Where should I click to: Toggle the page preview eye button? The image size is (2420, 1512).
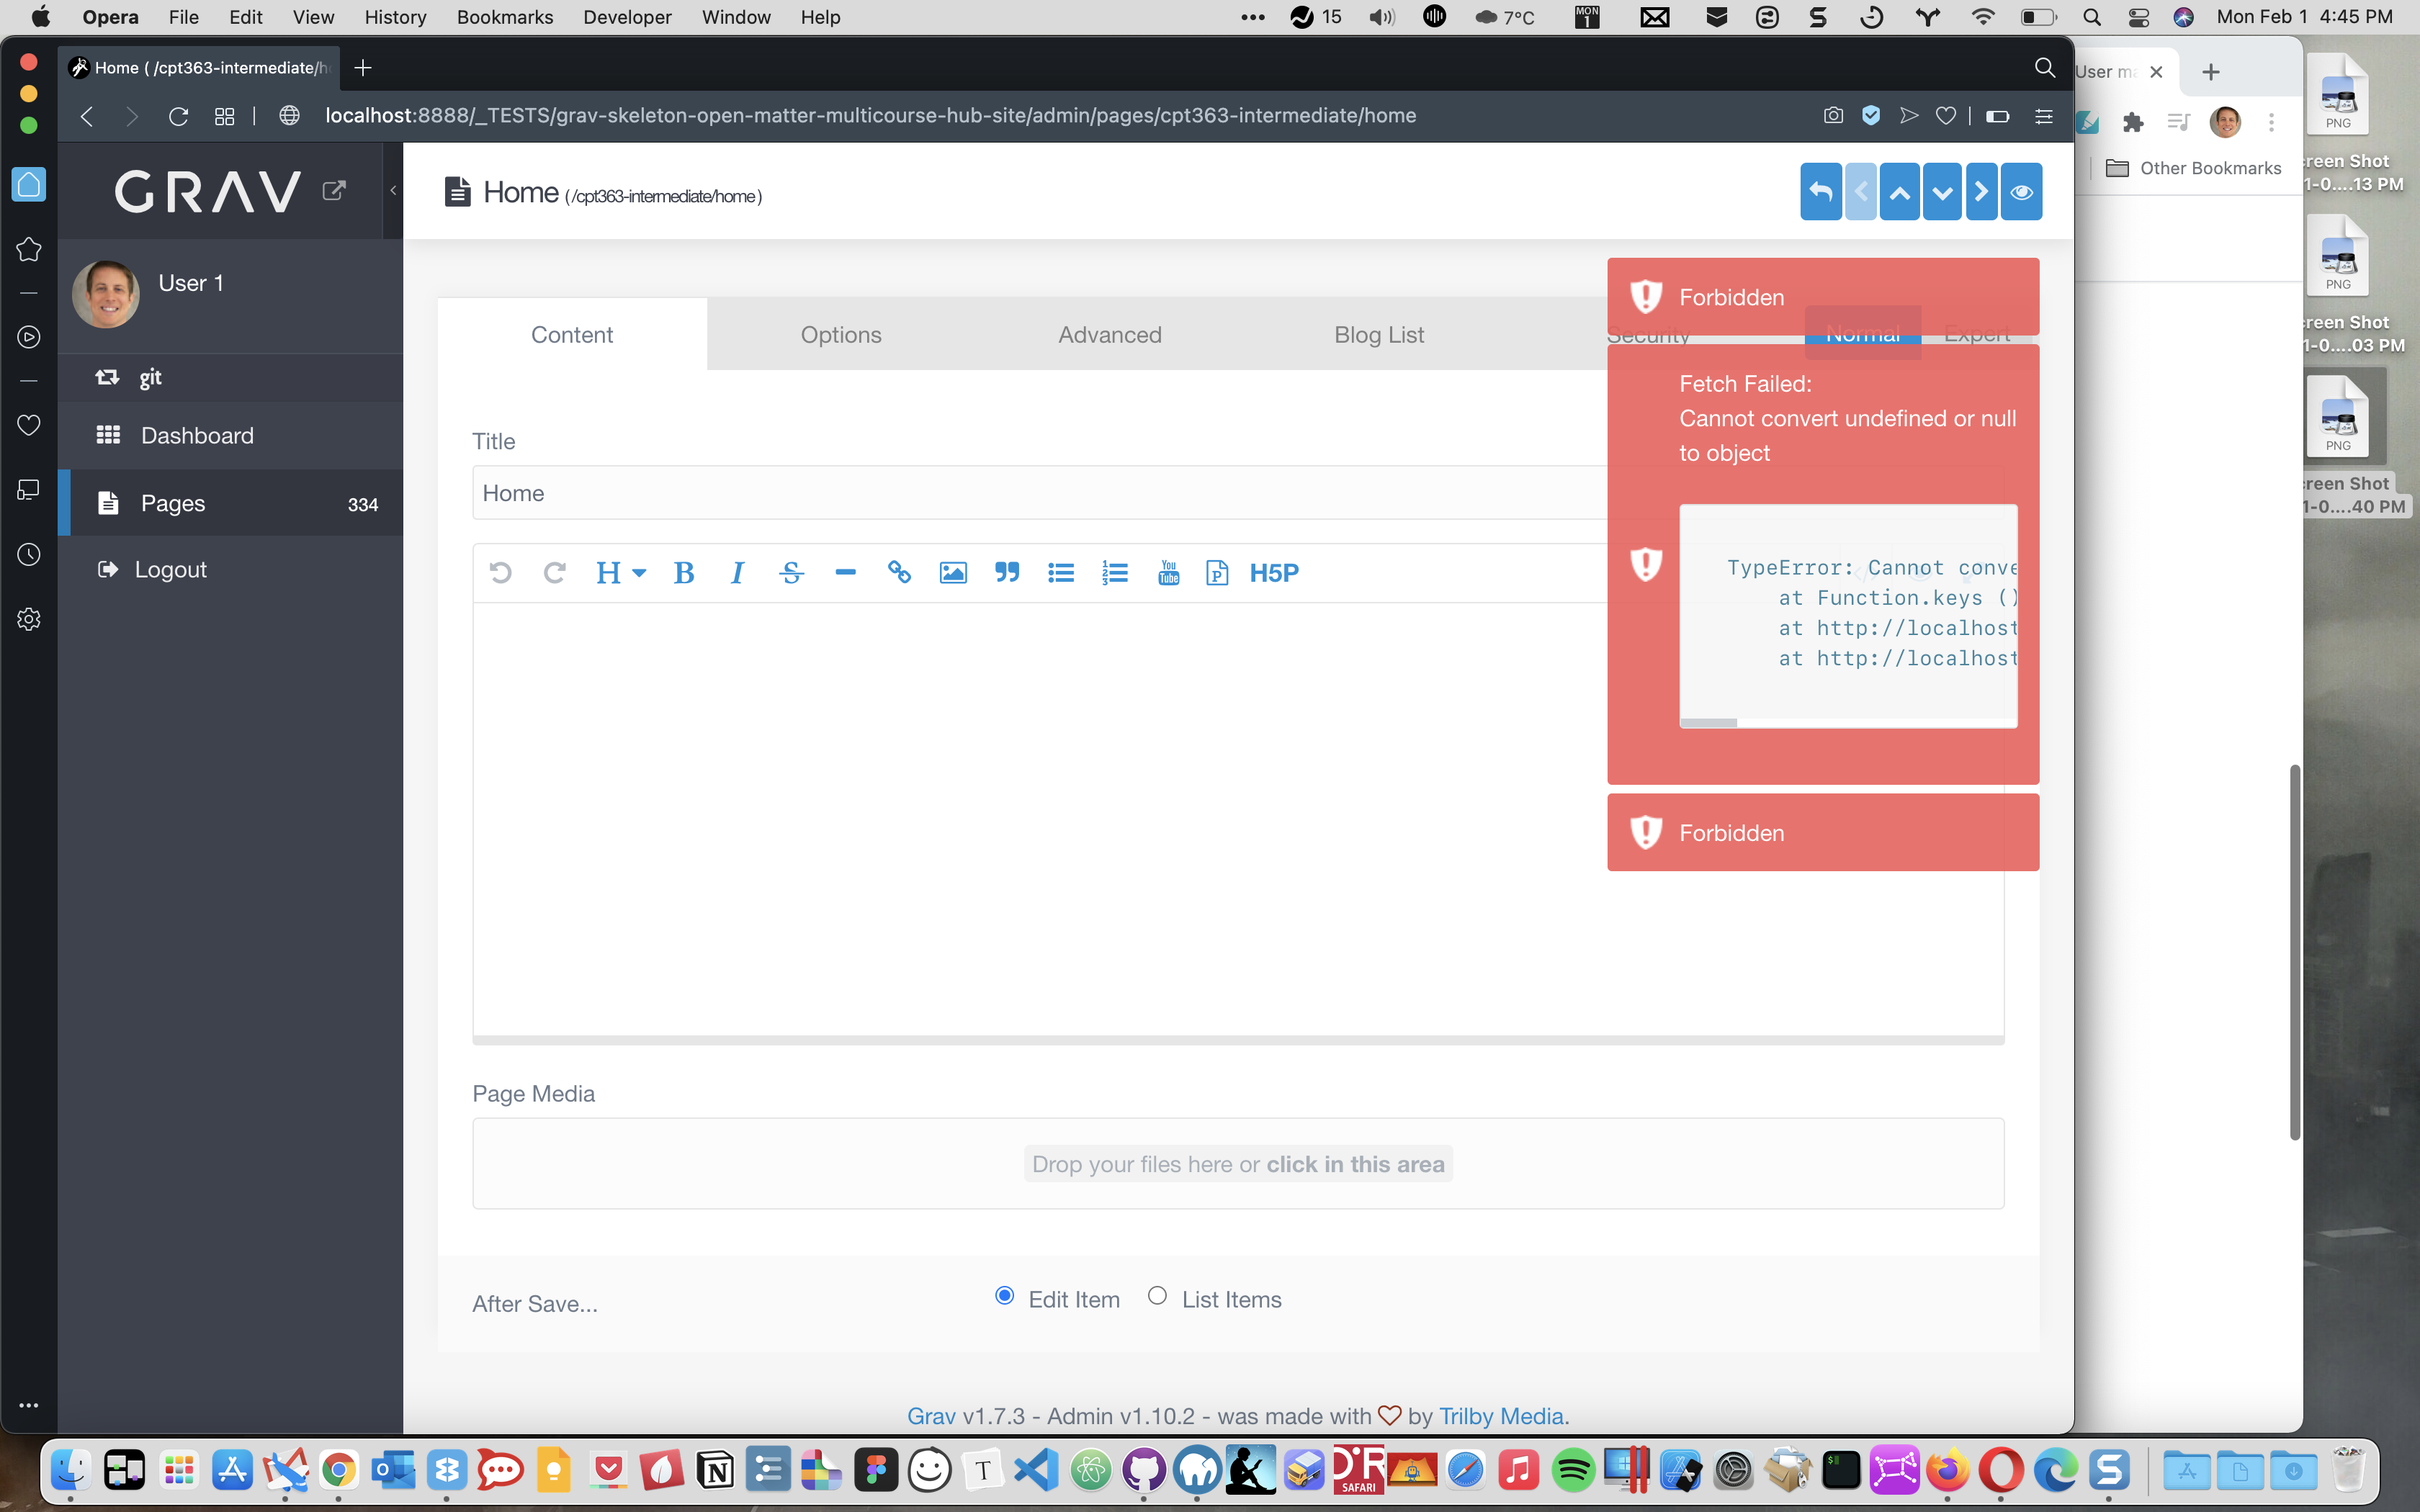pyautogui.click(x=2021, y=191)
